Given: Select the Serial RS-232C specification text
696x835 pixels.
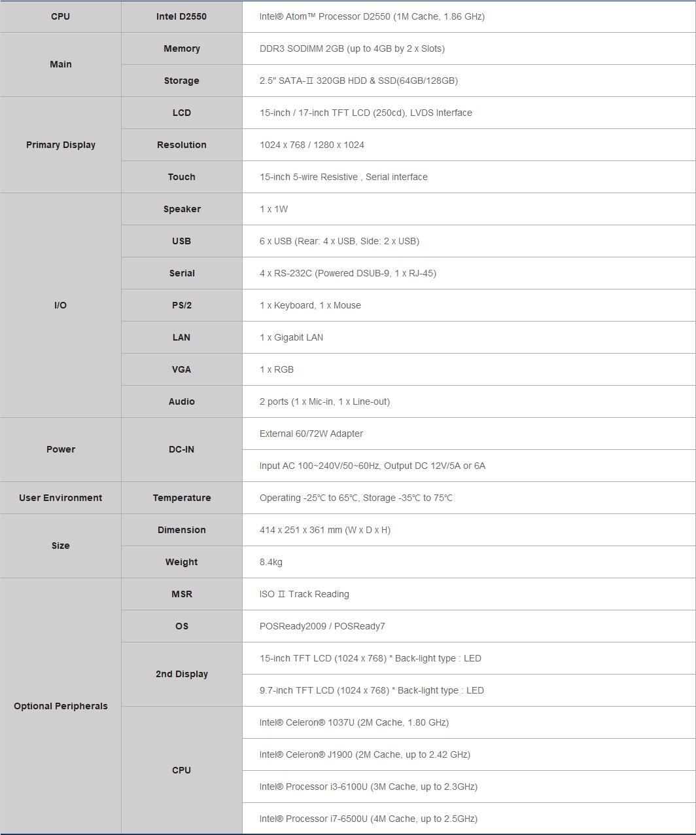Looking at the screenshot, I should [x=347, y=273].
